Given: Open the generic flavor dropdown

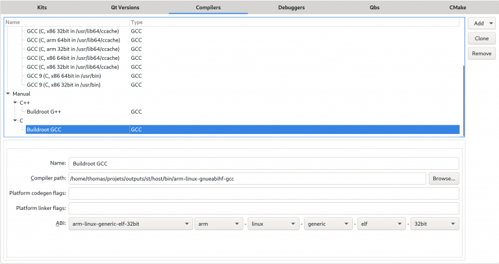Looking at the screenshot, I should [x=328, y=224].
